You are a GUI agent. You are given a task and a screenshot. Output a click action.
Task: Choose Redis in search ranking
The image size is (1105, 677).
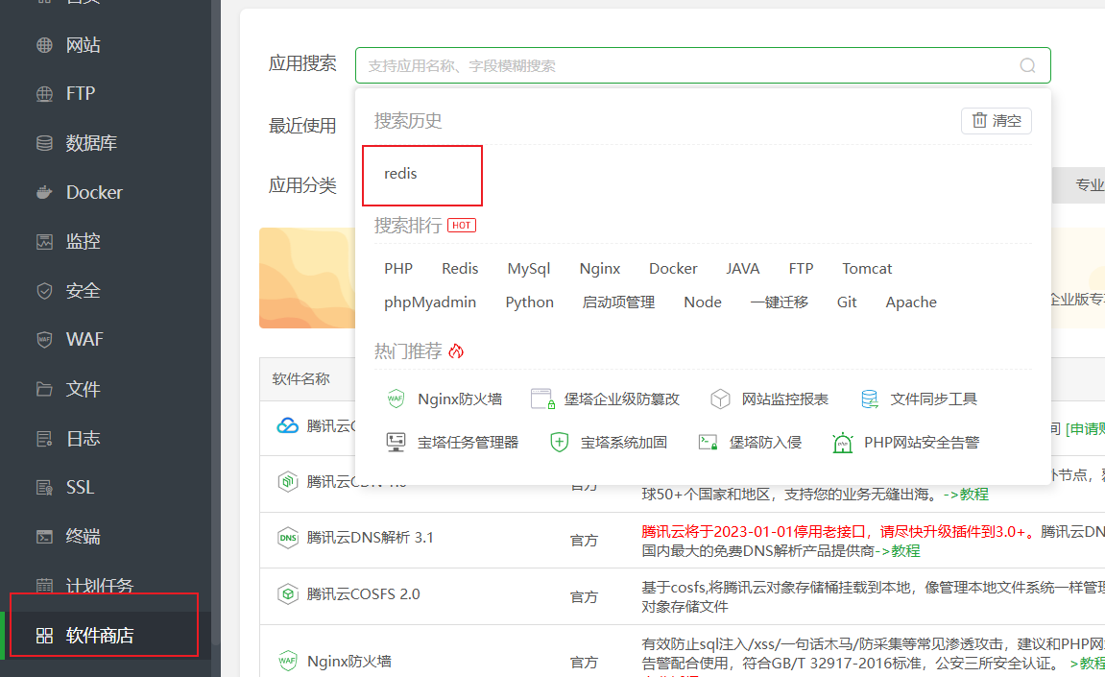tap(460, 269)
